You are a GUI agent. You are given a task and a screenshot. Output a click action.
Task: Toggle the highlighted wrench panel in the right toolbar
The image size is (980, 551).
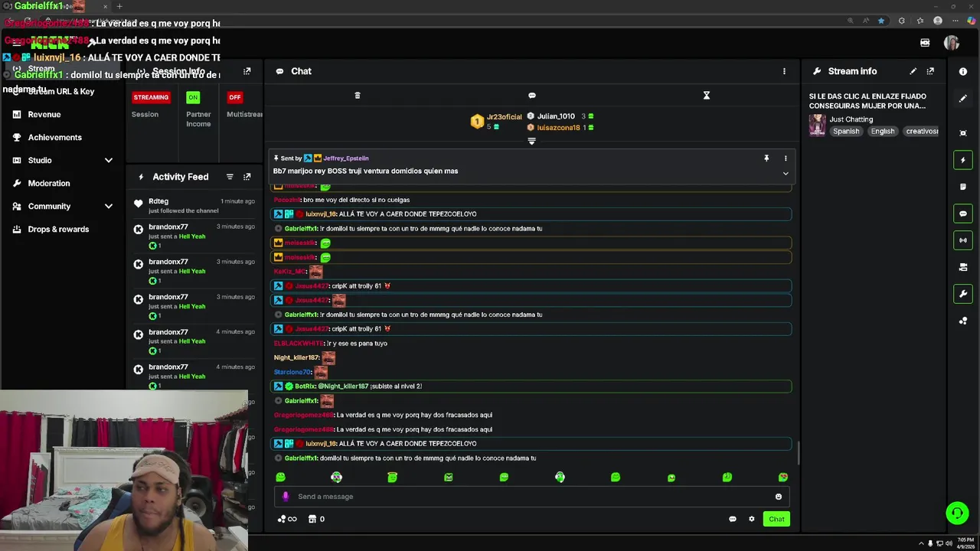pos(963,294)
